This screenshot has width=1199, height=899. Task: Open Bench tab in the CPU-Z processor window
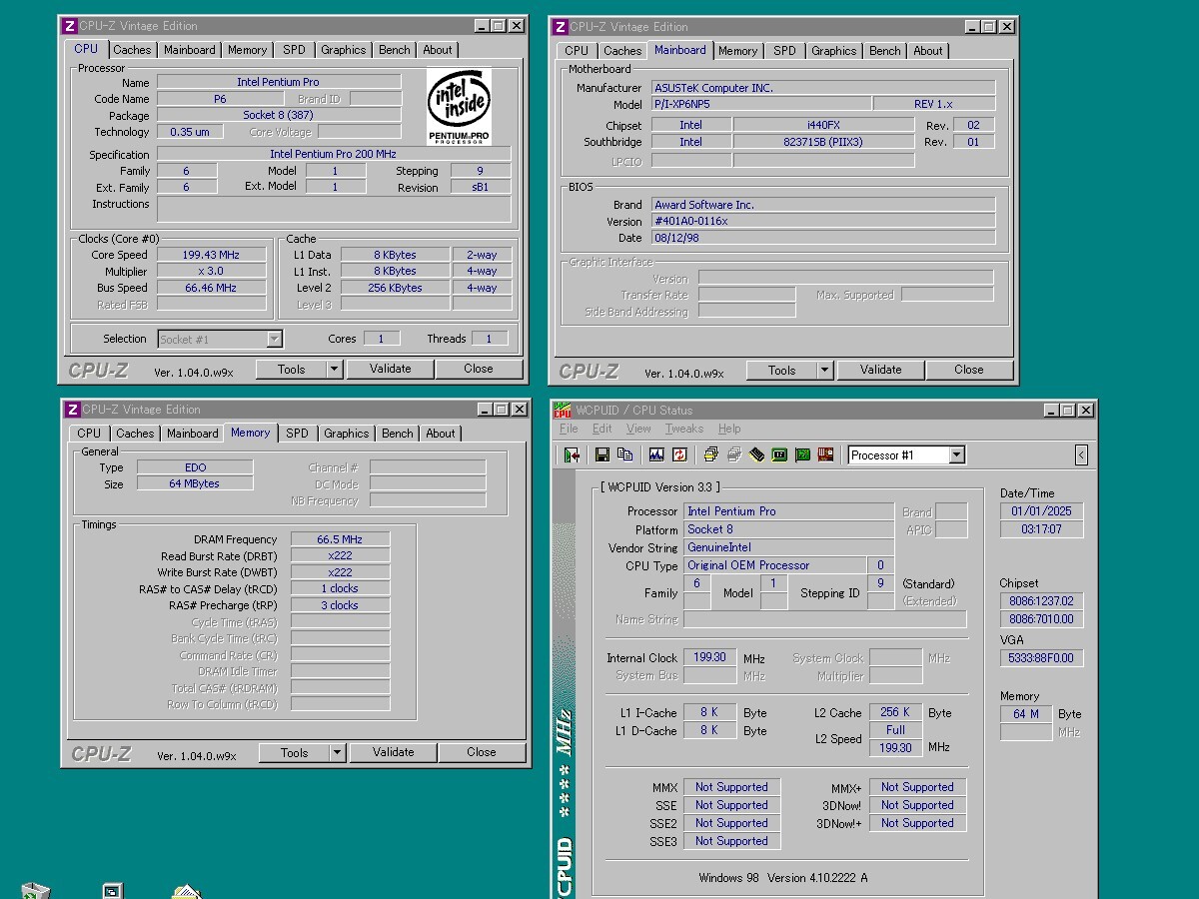(394, 50)
